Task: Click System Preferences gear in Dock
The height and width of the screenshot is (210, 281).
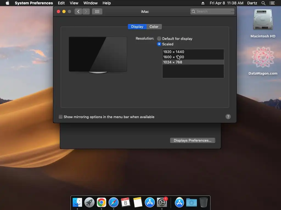Action: (162, 202)
